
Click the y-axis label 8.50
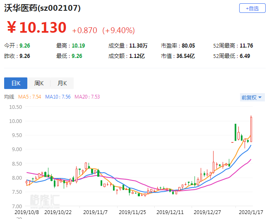tap(17, 164)
